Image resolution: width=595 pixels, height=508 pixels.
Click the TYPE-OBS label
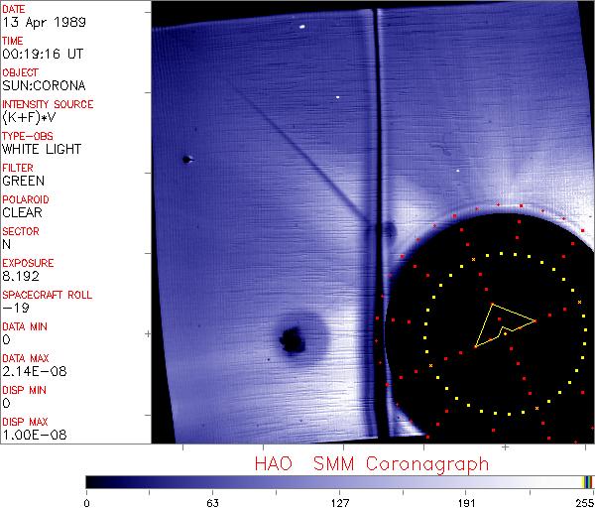[28, 136]
